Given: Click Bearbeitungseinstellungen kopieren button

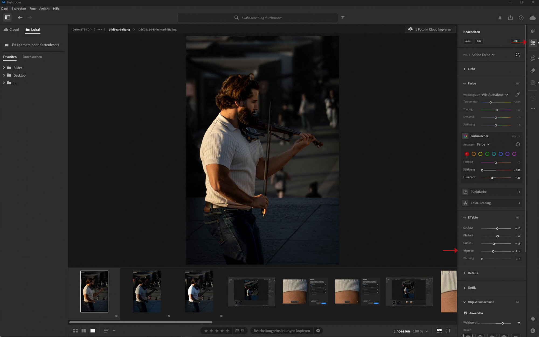Looking at the screenshot, I should tap(282, 331).
